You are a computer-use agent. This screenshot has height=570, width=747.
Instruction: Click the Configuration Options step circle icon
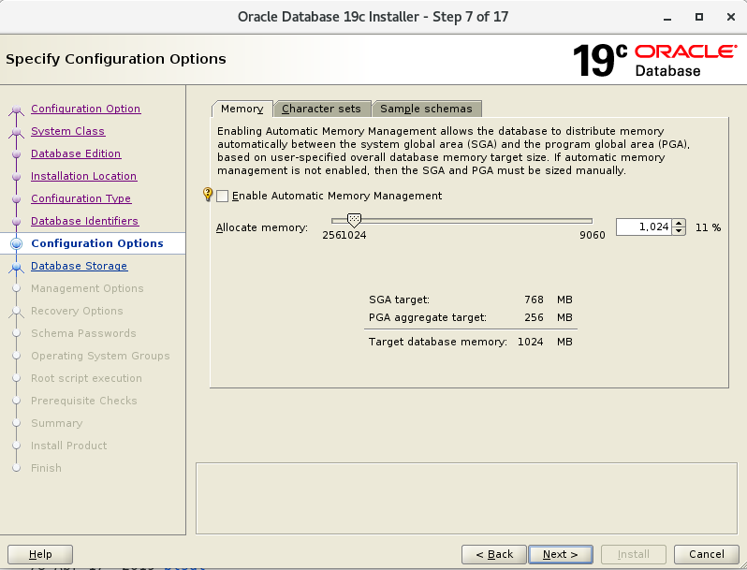pos(16,243)
